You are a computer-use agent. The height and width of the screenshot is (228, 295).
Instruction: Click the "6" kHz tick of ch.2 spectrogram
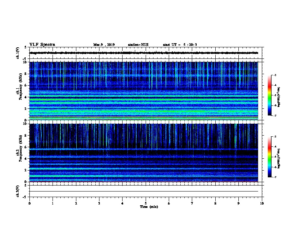[26, 147]
